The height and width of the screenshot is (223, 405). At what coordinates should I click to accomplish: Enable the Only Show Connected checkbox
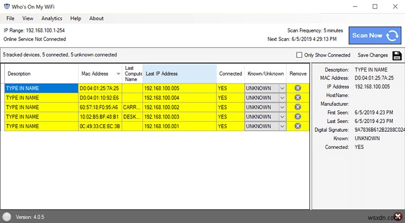300,55
